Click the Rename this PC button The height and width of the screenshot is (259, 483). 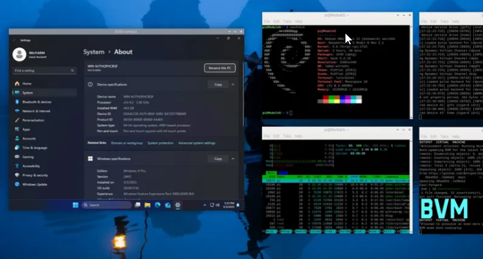point(220,68)
